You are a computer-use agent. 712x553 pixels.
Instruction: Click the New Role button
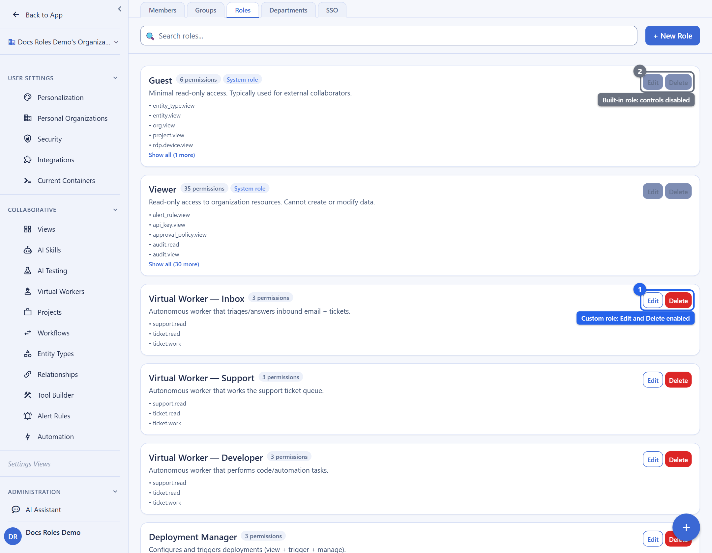(x=672, y=36)
